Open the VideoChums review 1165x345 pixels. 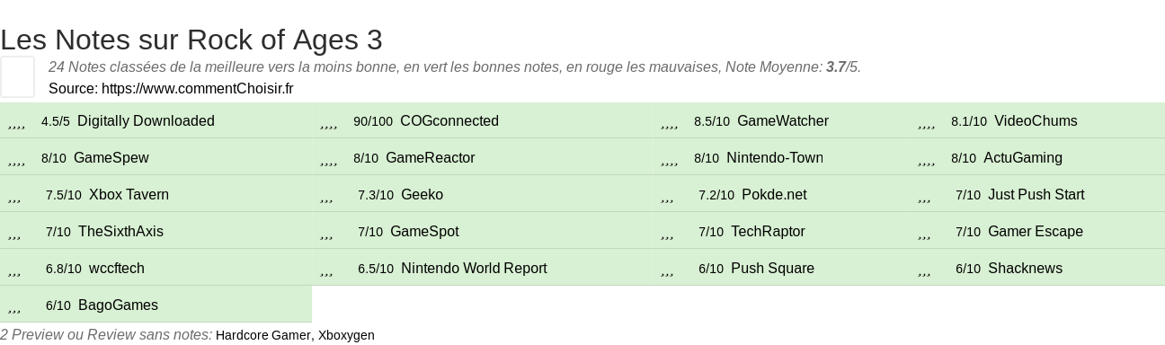point(1036,120)
